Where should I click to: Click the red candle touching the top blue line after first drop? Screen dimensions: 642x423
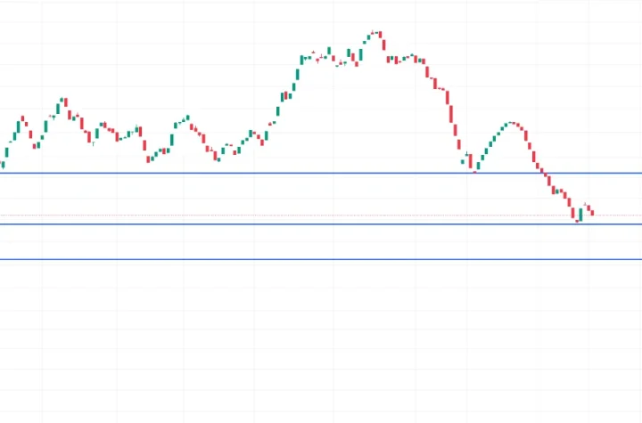pyautogui.click(x=470, y=161)
